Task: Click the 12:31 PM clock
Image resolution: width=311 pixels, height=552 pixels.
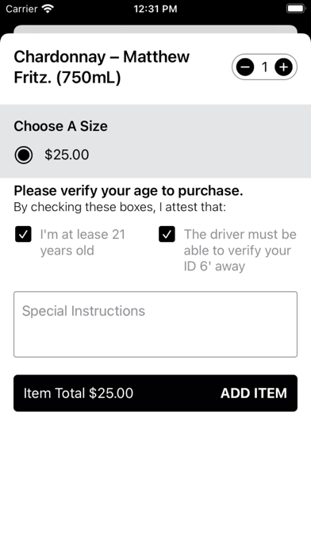Action: 155,9
